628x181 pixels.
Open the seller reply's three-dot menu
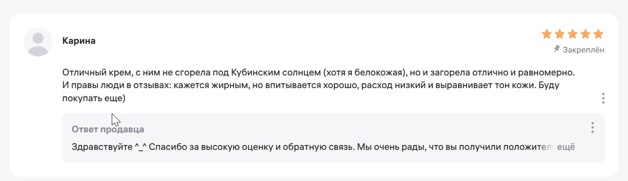pyautogui.click(x=592, y=127)
